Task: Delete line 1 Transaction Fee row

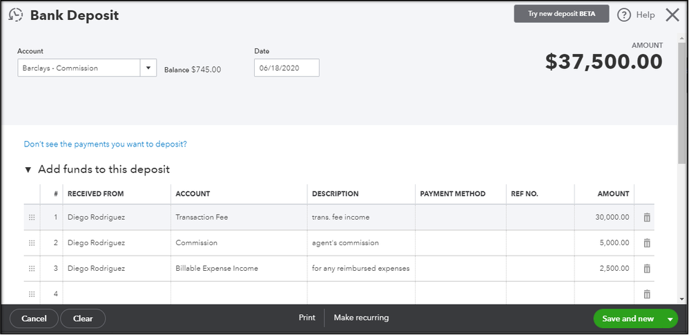Action: pos(647,218)
